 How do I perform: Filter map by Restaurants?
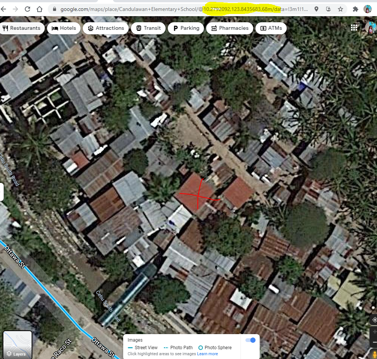point(21,28)
